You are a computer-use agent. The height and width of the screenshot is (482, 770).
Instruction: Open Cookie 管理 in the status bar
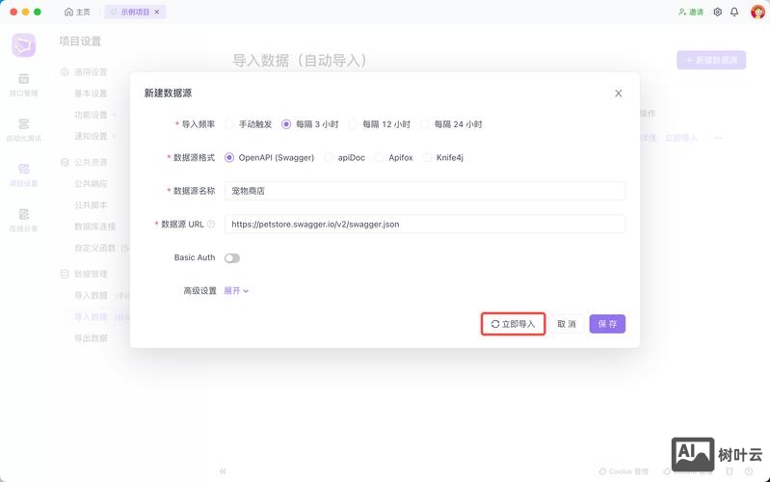tap(624, 471)
